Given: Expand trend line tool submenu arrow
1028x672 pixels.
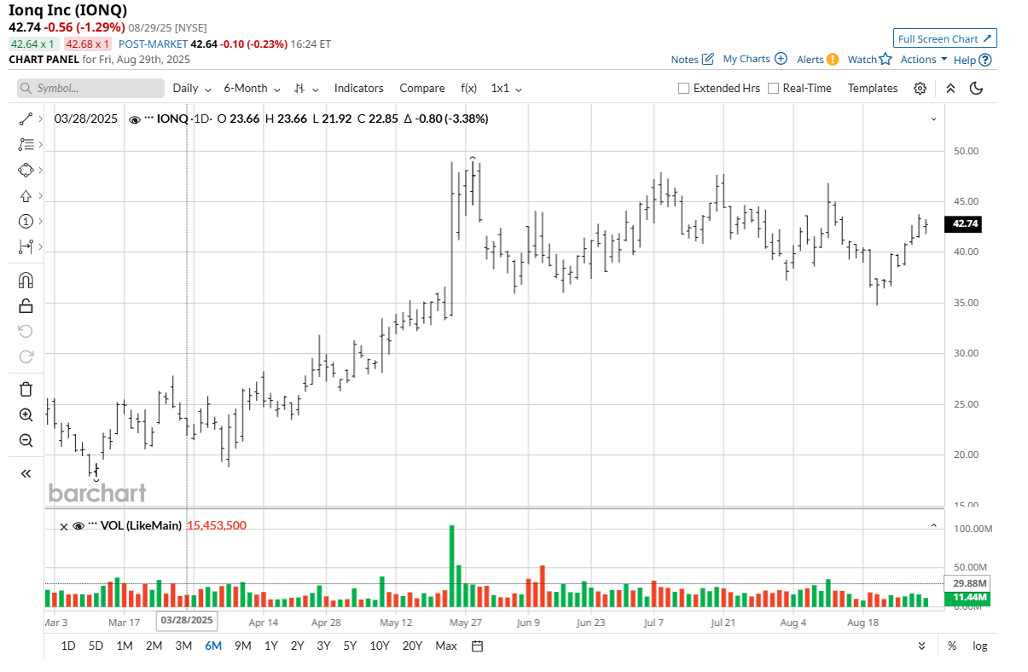Looking at the screenshot, I should (40, 119).
